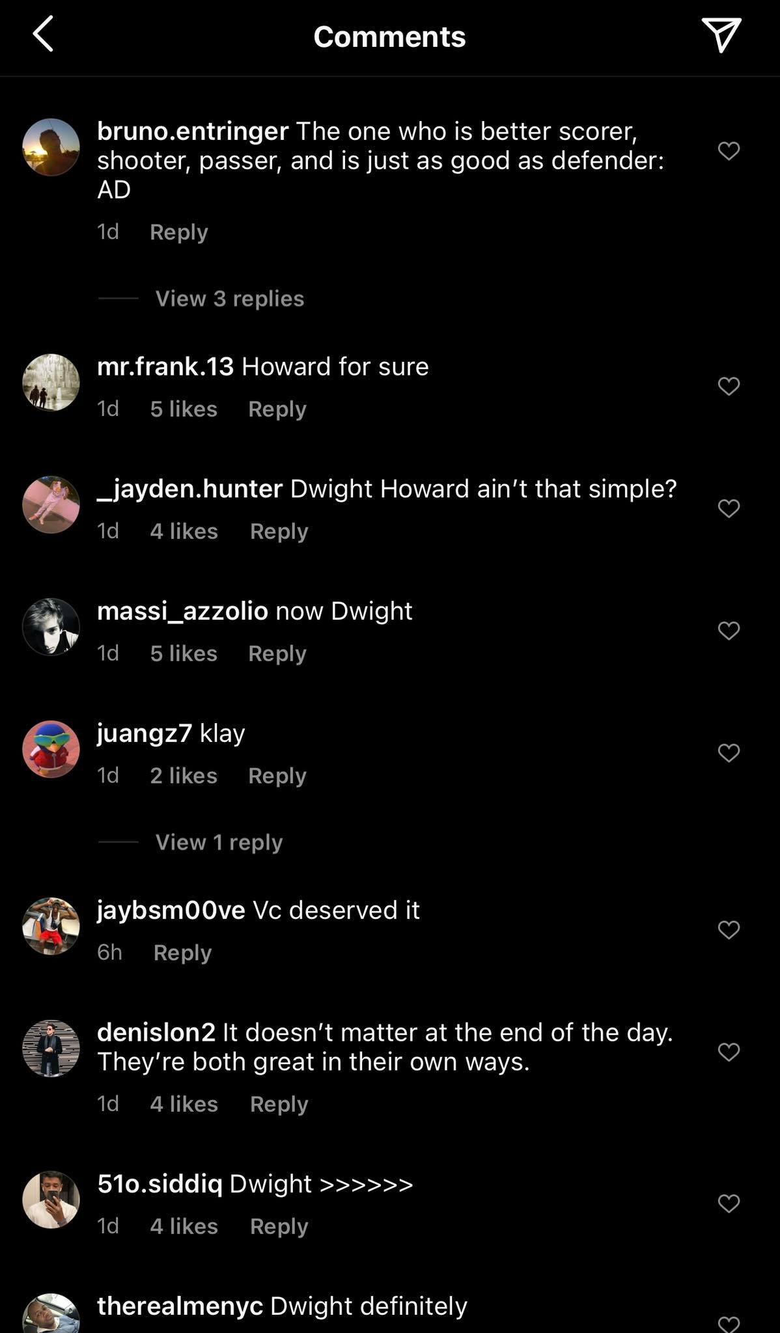This screenshot has height=1333, width=780.
Task: Heart denislon2's comment
Action: point(729,1052)
